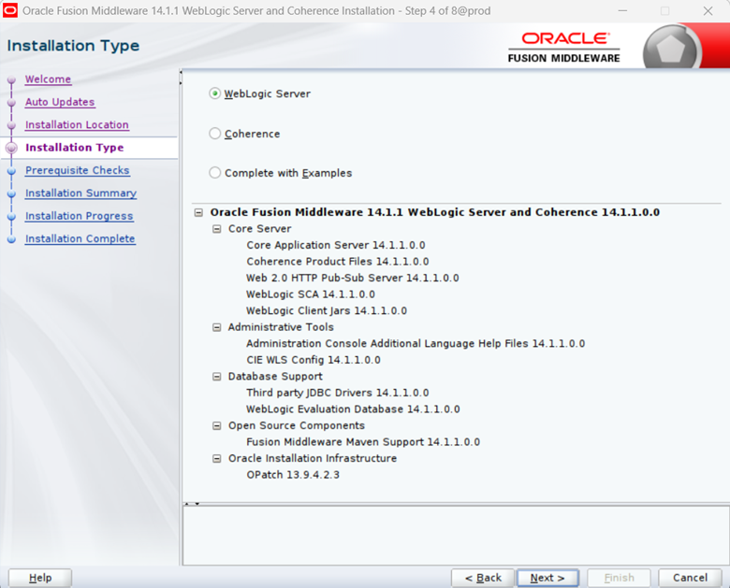Click the Oracle Fusion Middleware 14.1.1 root label
730x588 pixels.
[435, 212]
